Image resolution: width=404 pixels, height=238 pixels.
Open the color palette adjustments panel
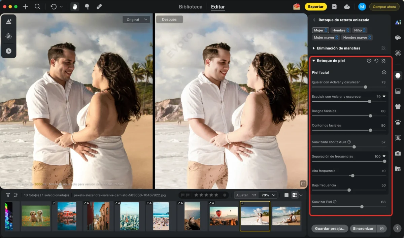[398, 38]
